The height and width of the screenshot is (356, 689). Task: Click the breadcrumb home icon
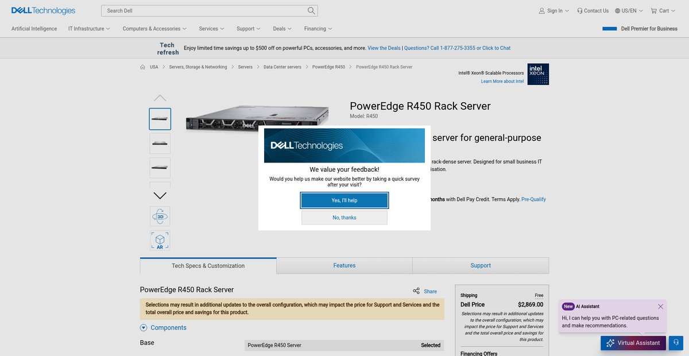tap(142, 67)
